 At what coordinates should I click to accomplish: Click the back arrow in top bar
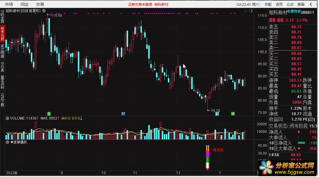click(311, 4)
